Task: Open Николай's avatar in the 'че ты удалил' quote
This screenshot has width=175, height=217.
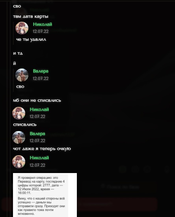Action: click(x=22, y=28)
